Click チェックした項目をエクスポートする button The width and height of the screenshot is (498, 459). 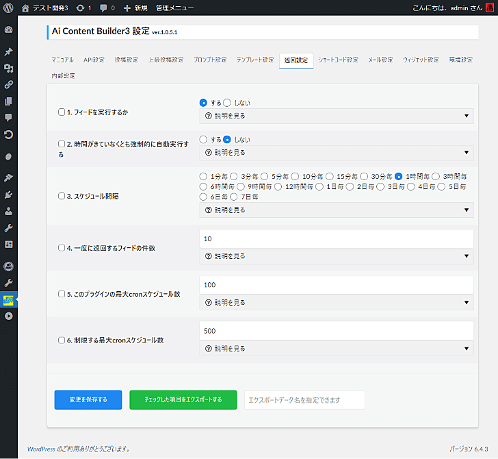coord(183,399)
